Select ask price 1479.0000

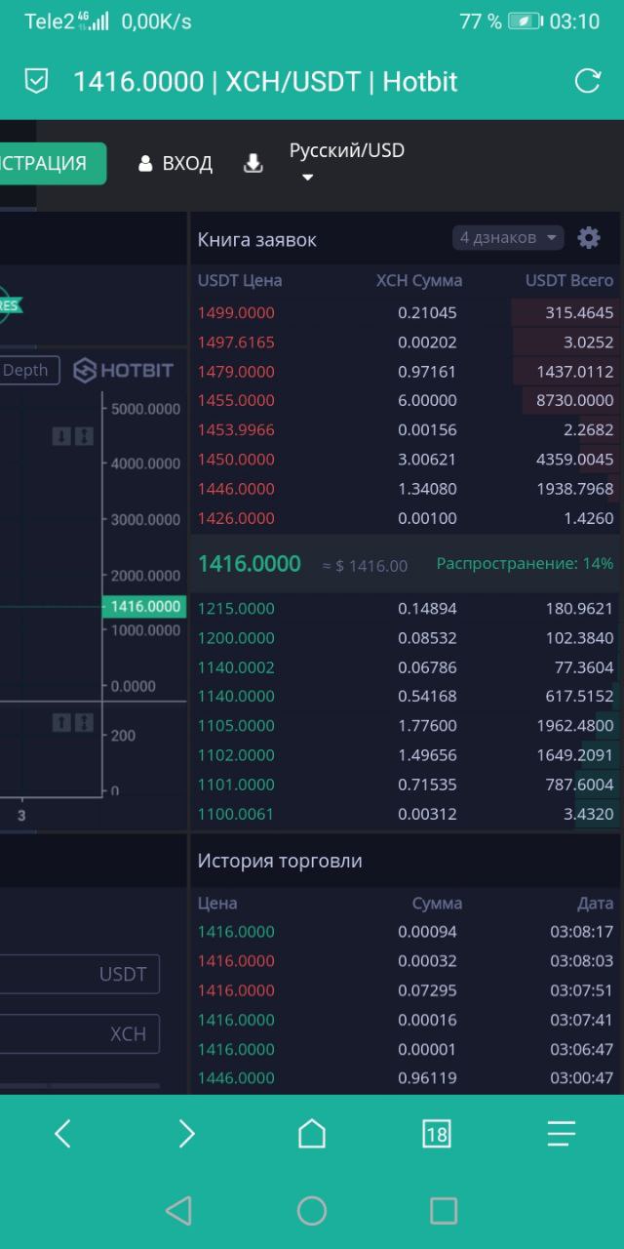(236, 372)
